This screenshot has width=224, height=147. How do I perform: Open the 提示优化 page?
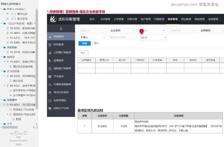pos(18,81)
